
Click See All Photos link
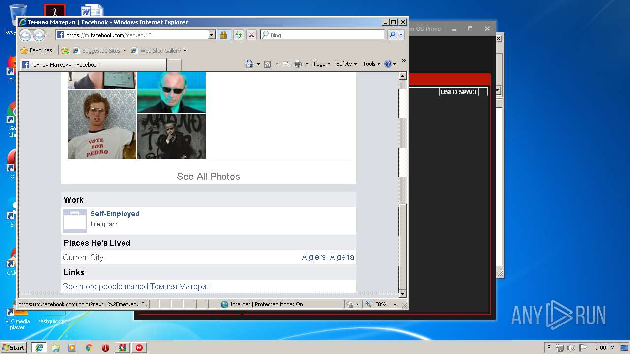pyautogui.click(x=208, y=177)
